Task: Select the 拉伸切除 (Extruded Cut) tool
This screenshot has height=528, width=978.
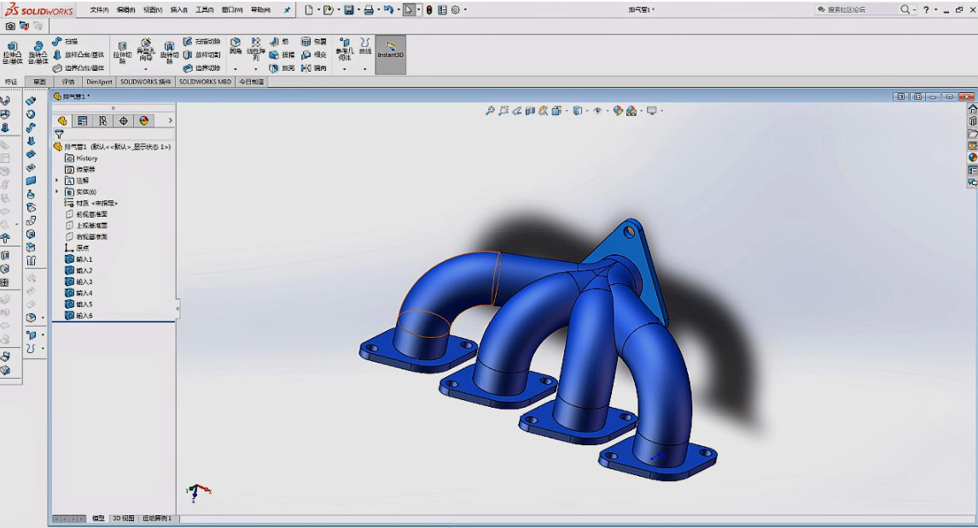Action: coord(121,52)
